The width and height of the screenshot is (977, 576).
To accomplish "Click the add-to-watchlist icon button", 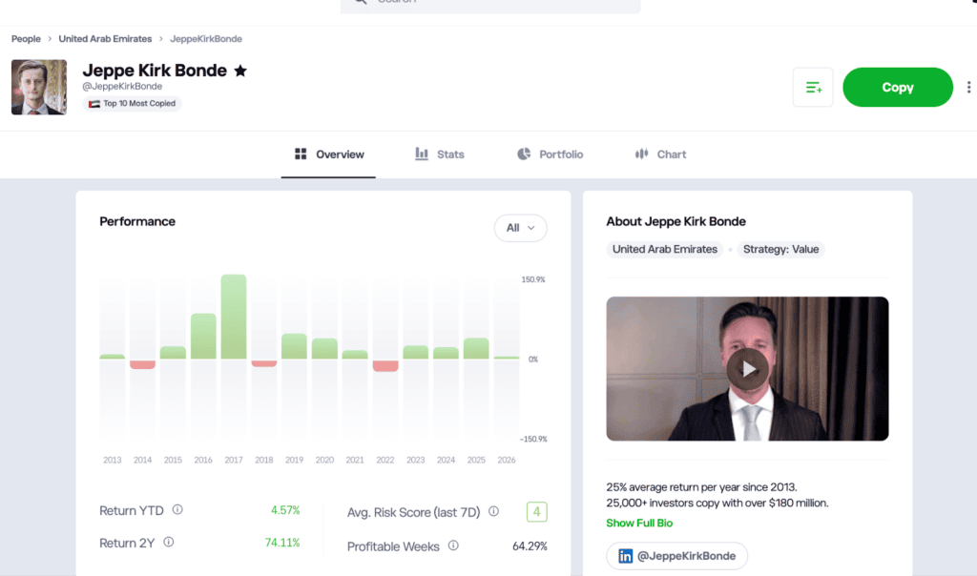I will 813,88.
